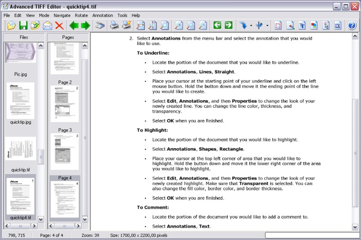
Task: Click document view scroll up arrow
Action: pos(355,36)
